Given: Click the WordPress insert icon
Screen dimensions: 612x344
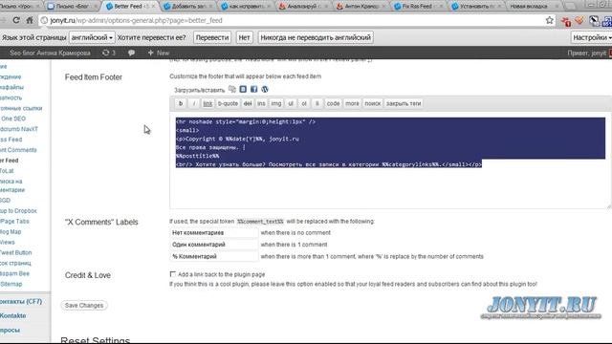Looking at the screenshot, I should click(x=265, y=89).
